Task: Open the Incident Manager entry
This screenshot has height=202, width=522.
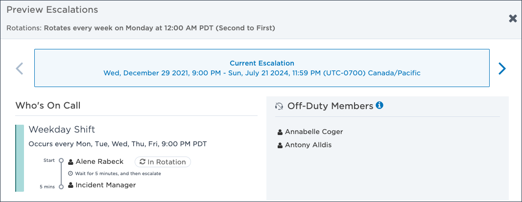Action: (106, 185)
